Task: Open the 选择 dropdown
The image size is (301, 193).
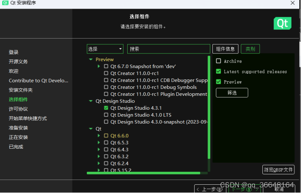Action: click(x=105, y=49)
